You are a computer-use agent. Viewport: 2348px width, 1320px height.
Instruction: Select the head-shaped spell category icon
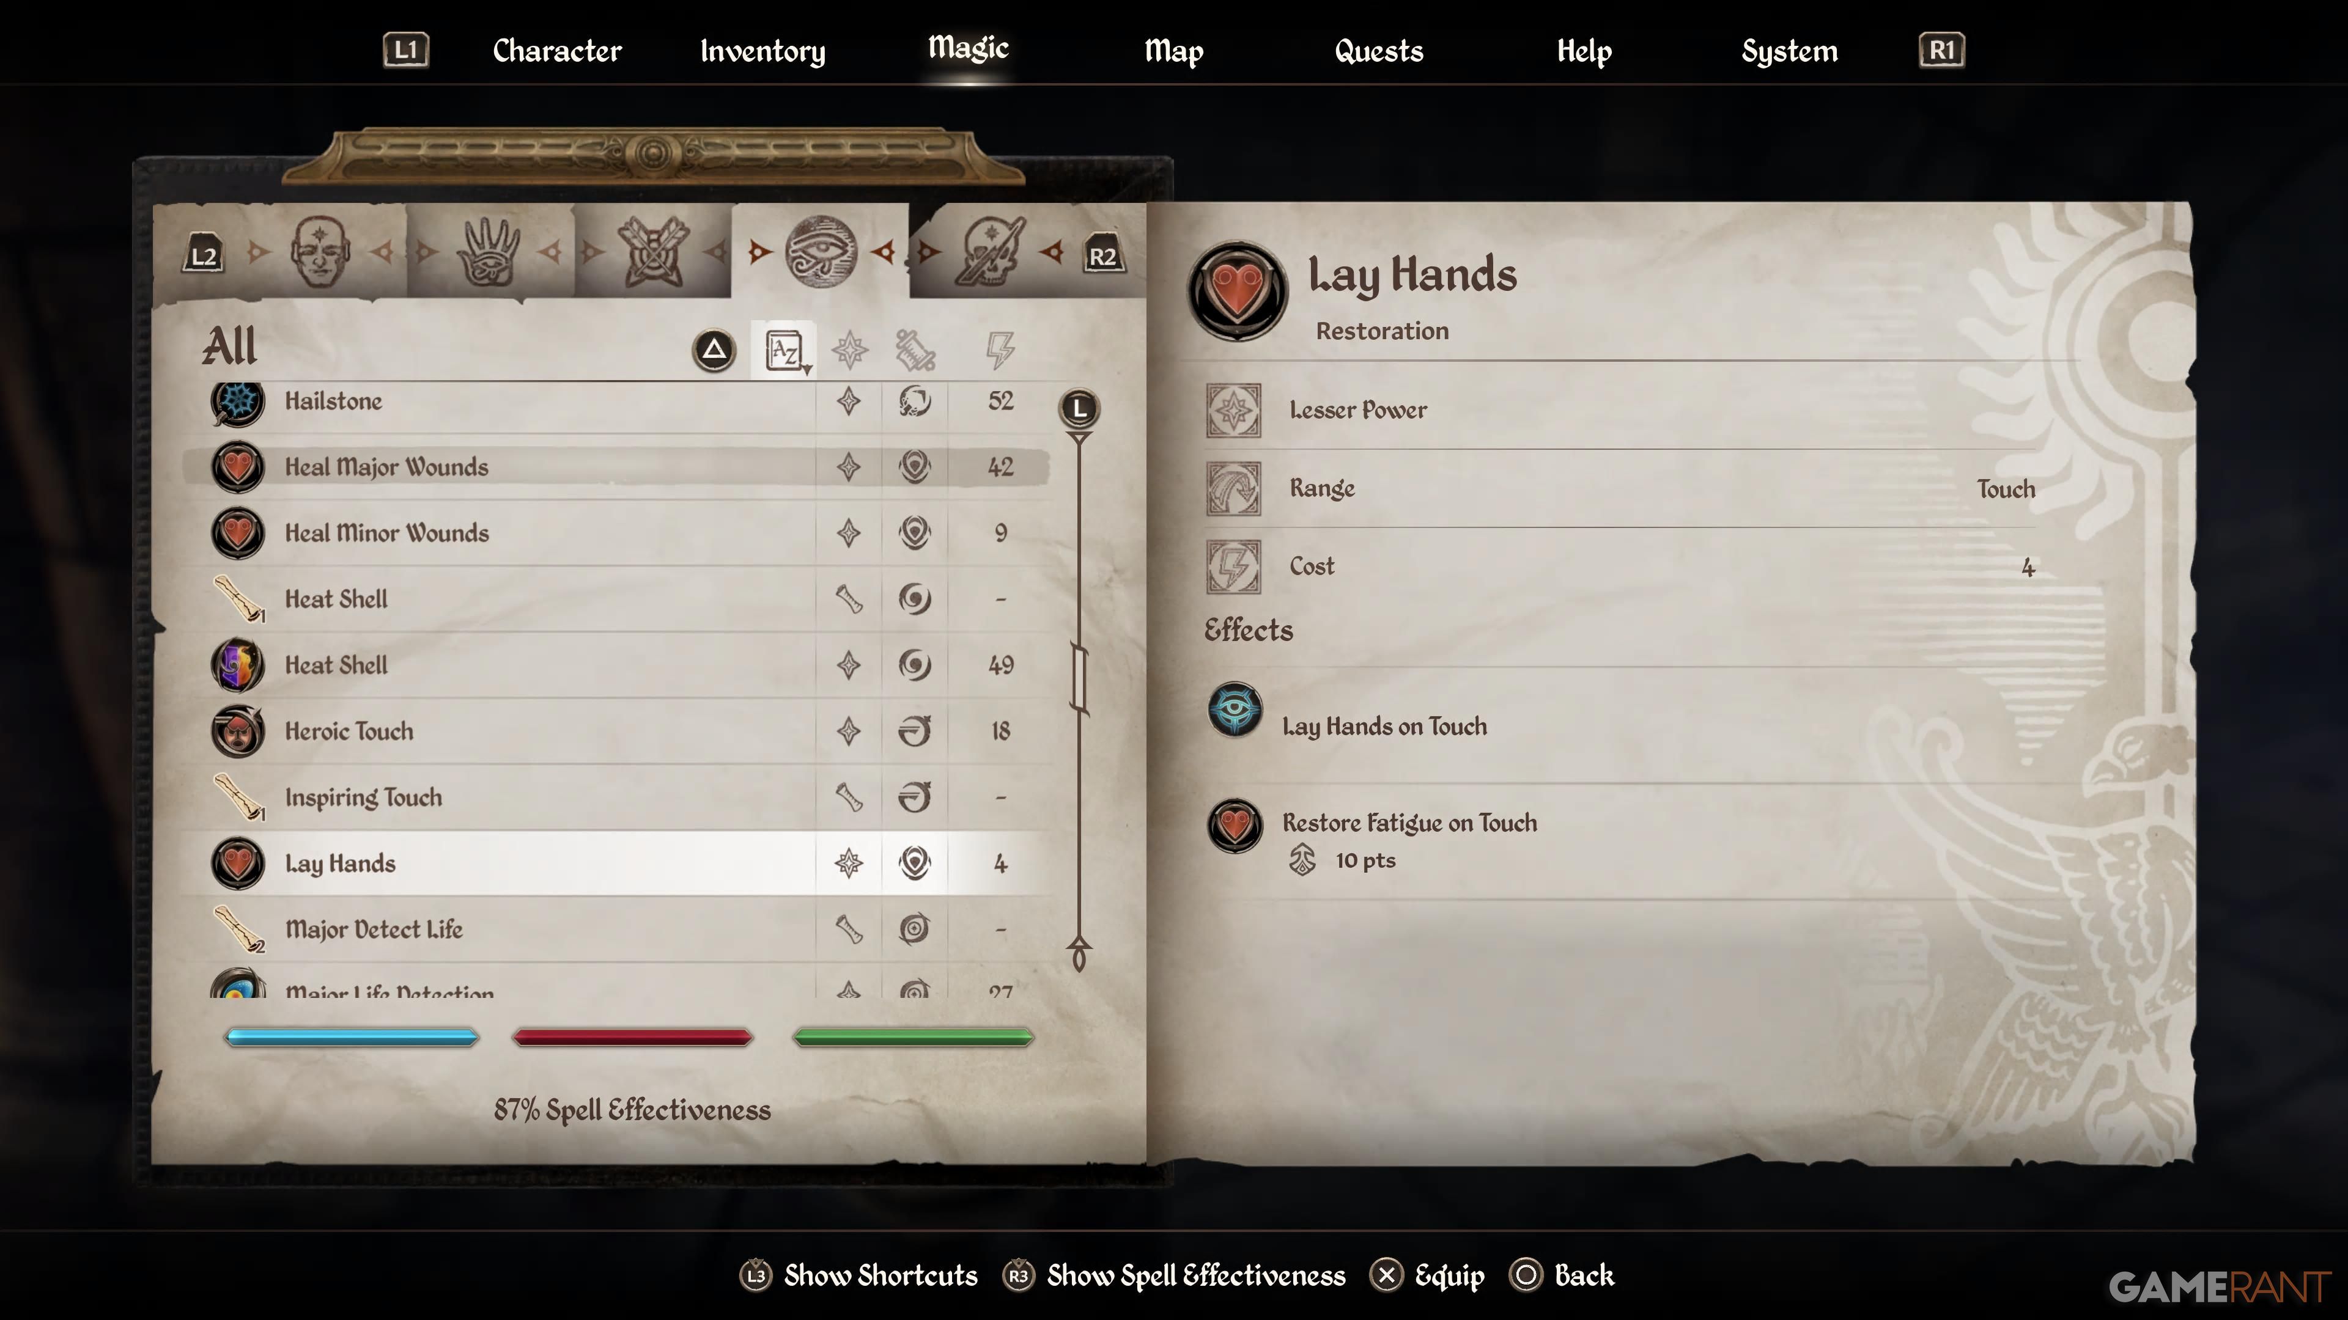[x=319, y=252]
